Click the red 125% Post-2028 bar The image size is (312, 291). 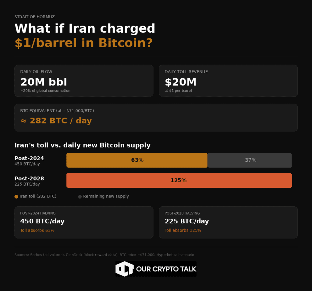(x=179, y=180)
